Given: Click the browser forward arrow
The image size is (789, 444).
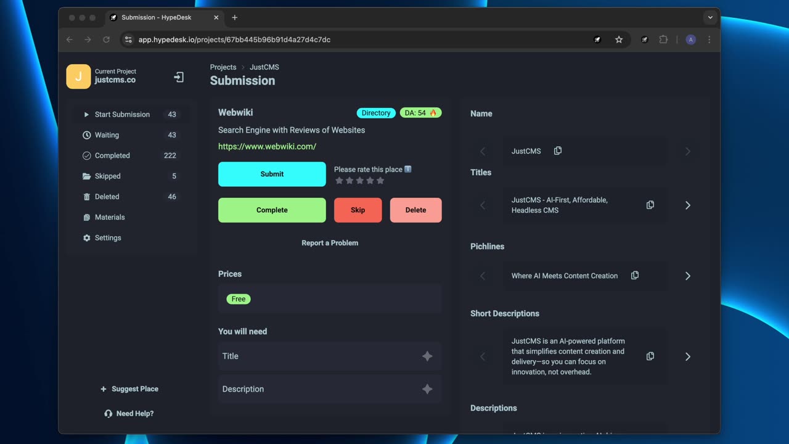Looking at the screenshot, I should [x=88, y=39].
